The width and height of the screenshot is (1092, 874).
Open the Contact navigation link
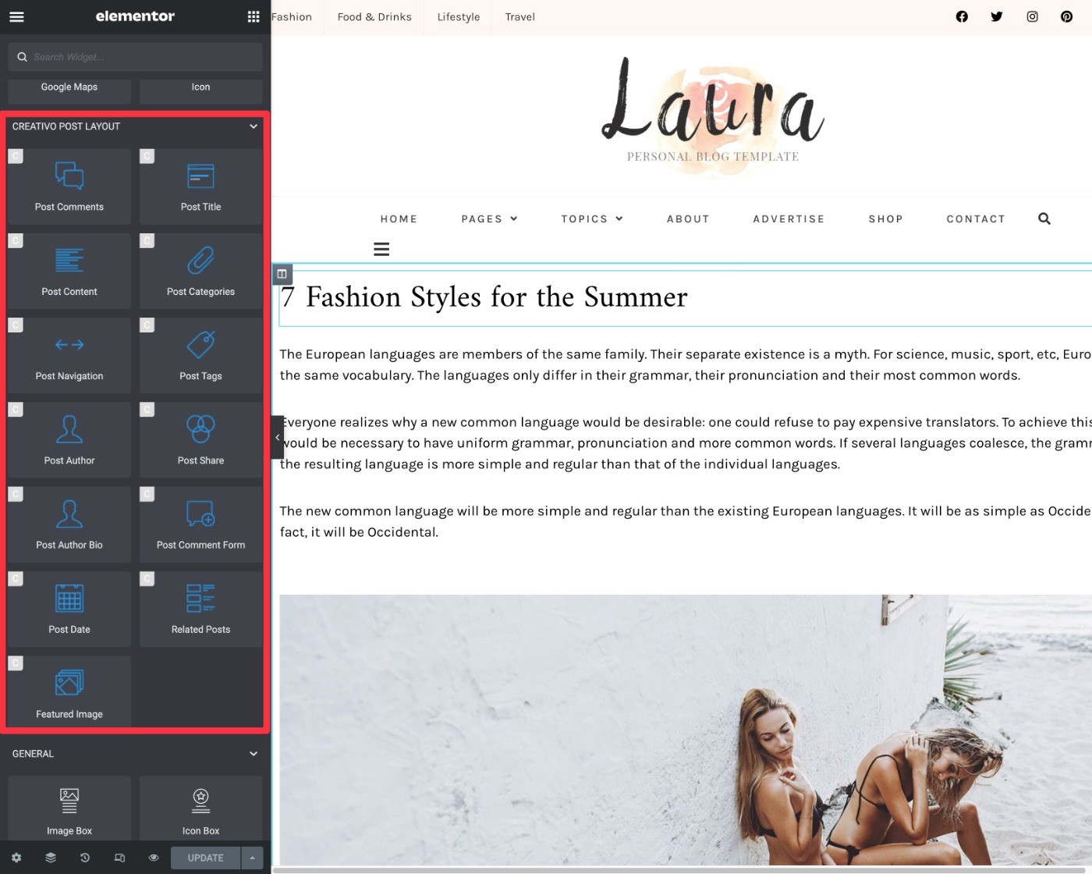click(x=976, y=219)
